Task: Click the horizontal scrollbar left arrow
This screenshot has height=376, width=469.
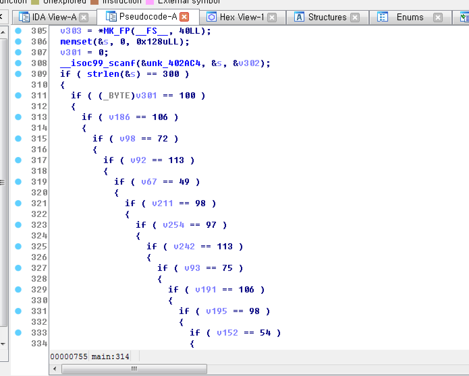Action: point(55,369)
